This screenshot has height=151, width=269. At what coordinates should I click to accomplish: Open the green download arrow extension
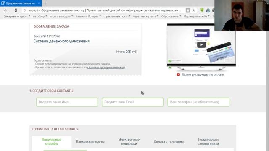(202, 10)
